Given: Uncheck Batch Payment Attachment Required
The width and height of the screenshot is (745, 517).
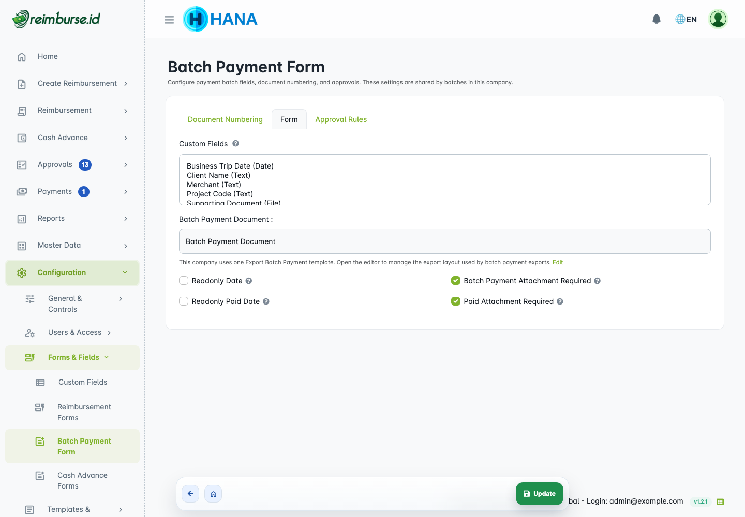Looking at the screenshot, I should [456, 281].
